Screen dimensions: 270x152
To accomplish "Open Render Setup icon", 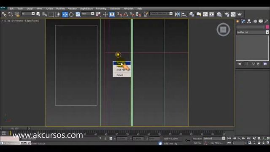I will pos(227,14).
